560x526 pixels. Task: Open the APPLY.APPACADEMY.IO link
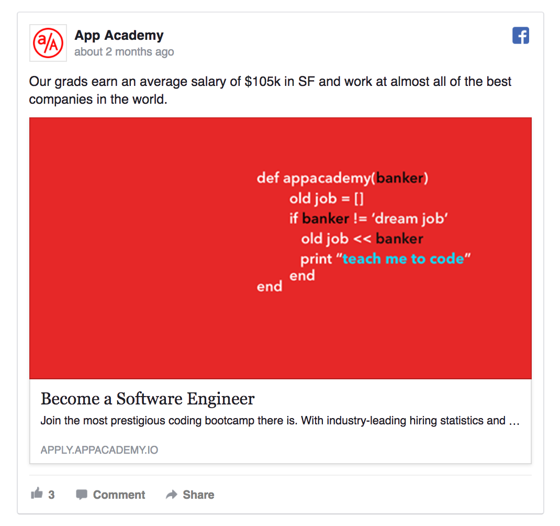point(99,450)
